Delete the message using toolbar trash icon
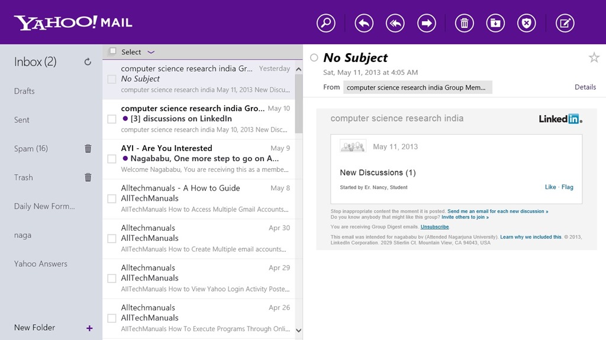The height and width of the screenshot is (340, 606). pyautogui.click(x=464, y=23)
